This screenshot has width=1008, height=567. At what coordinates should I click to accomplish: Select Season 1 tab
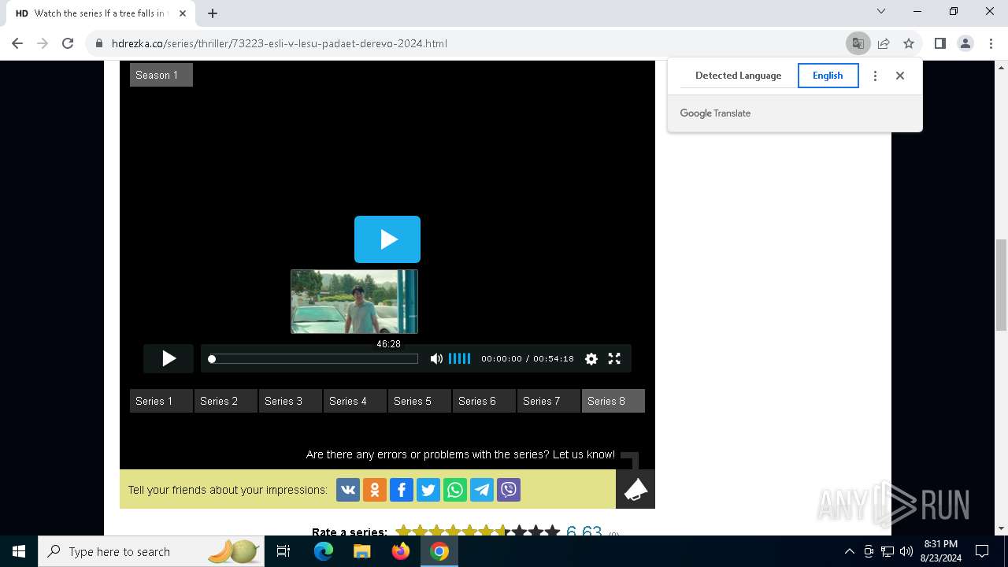[x=161, y=75]
